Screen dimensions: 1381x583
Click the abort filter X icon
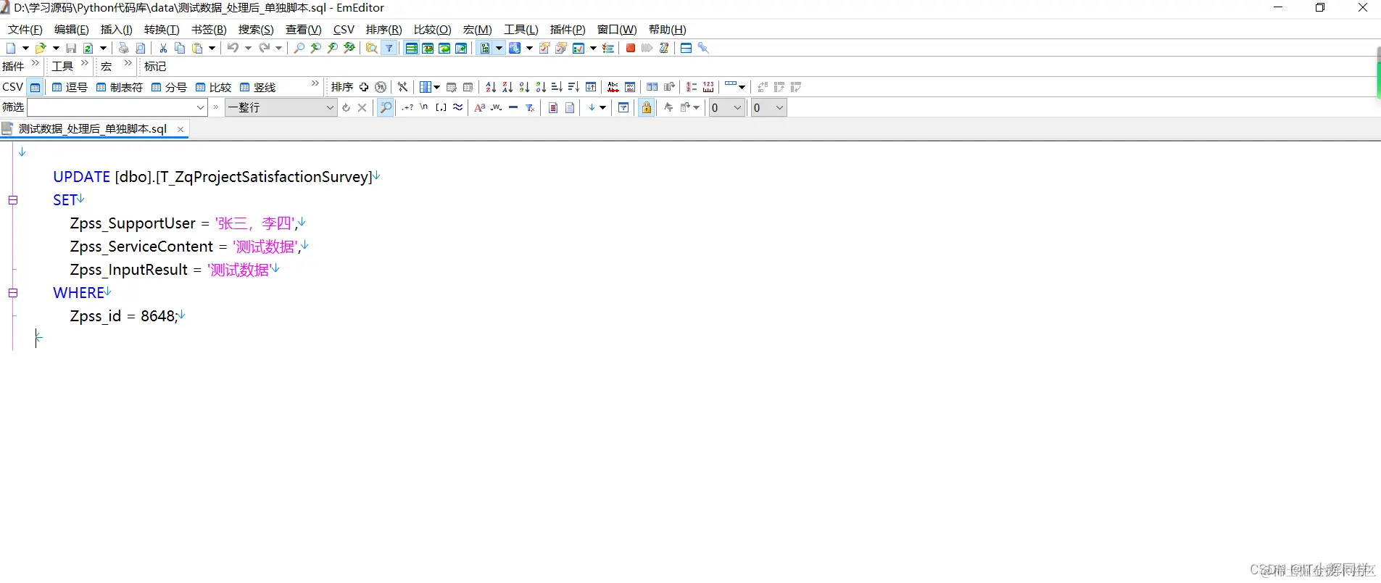point(362,107)
